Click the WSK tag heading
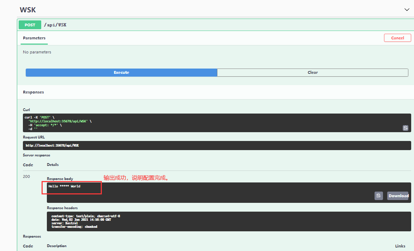Image resolution: width=414 pixels, height=251 pixels. pyautogui.click(x=28, y=10)
